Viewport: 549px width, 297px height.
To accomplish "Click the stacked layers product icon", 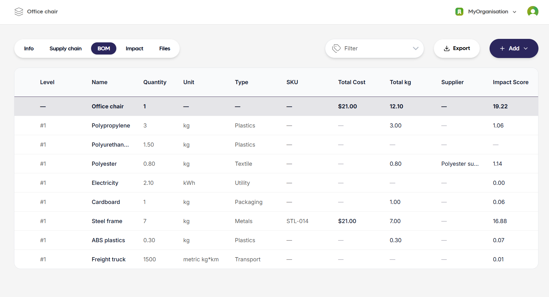I will click(x=19, y=12).
